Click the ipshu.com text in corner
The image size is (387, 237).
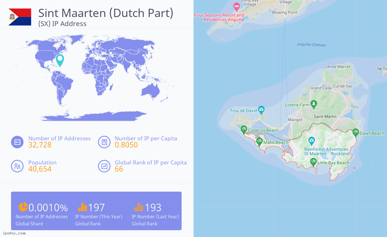point(14,233)
